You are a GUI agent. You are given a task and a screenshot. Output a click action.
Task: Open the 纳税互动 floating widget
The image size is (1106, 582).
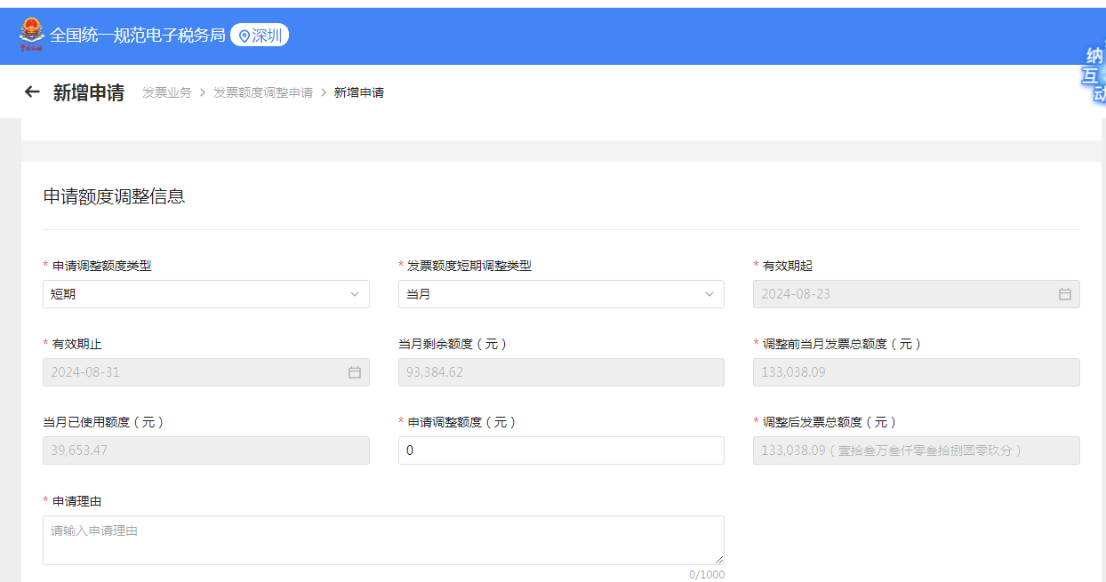pyautogui.click(x=1094, y=76)
